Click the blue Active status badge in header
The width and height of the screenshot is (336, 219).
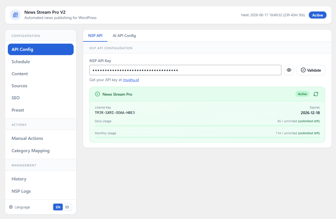(x=318, y=15)
